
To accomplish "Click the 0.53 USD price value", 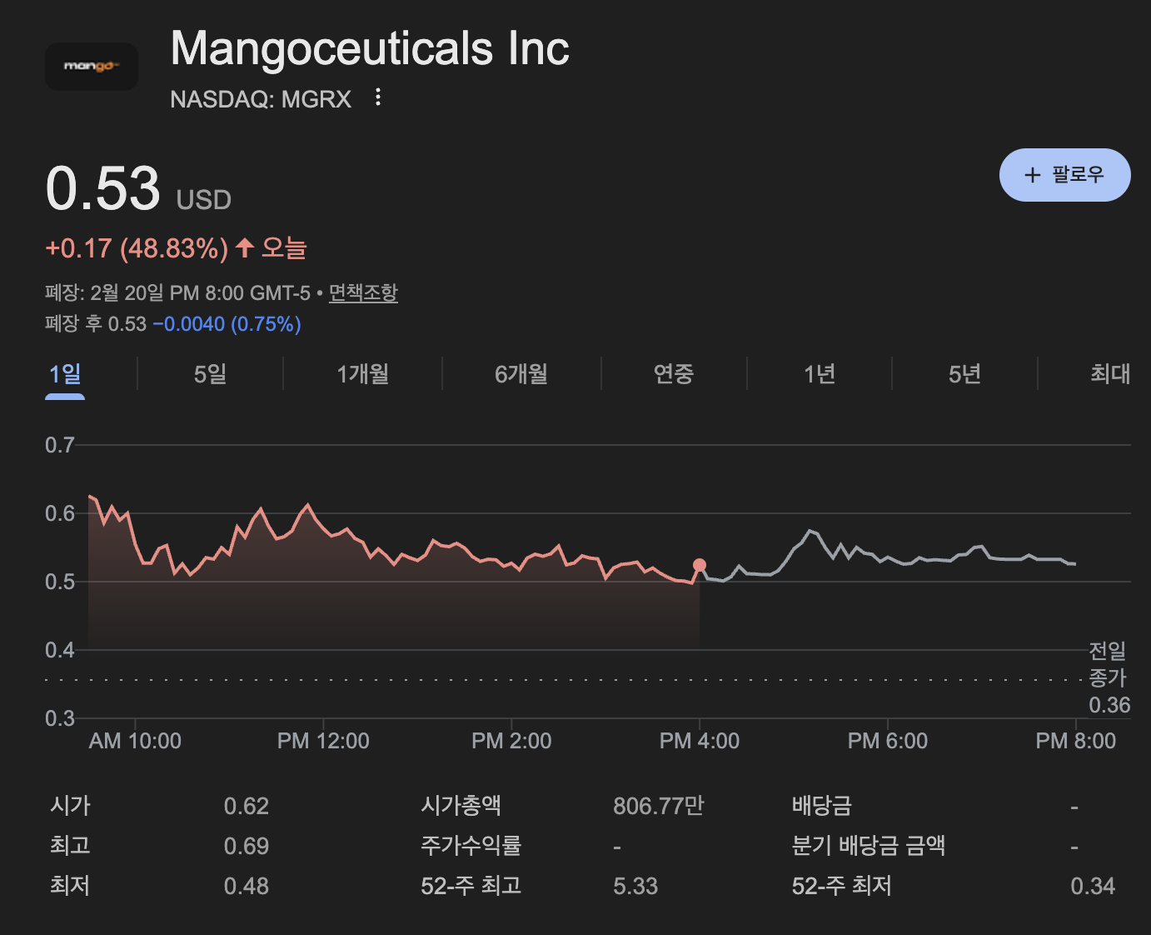I will pyautogui.click(x=138, y=188).
